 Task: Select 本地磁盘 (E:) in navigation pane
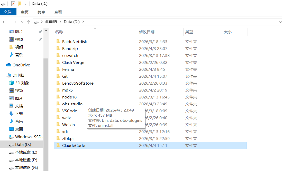pos(26,152)
